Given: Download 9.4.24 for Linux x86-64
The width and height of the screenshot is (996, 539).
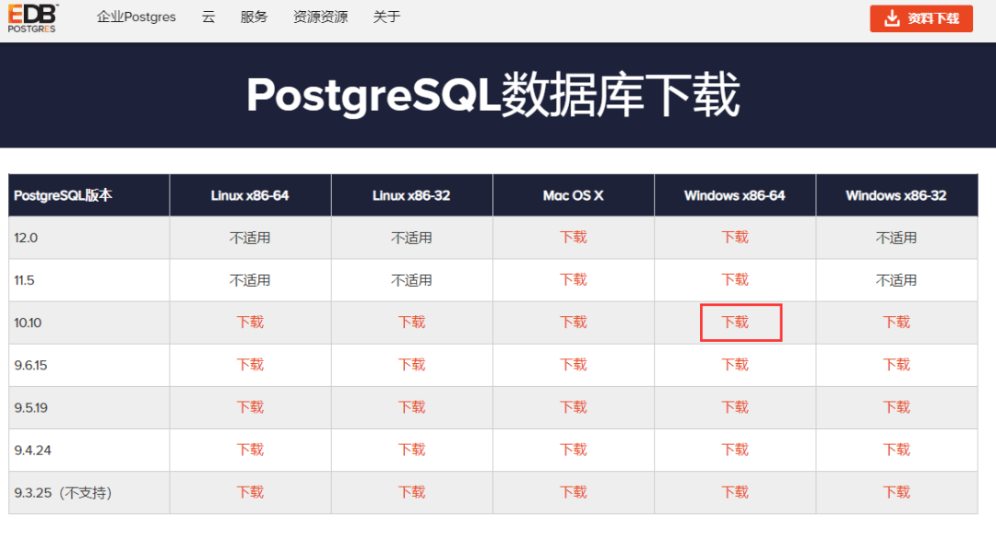Looking at the screenshot, I should point(250,451).
